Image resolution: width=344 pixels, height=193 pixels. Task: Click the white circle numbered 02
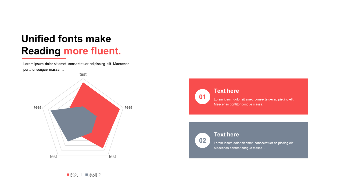click(x=202, y=140)
